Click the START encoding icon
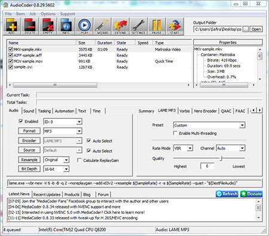269x236 pixels. [175, 26]
